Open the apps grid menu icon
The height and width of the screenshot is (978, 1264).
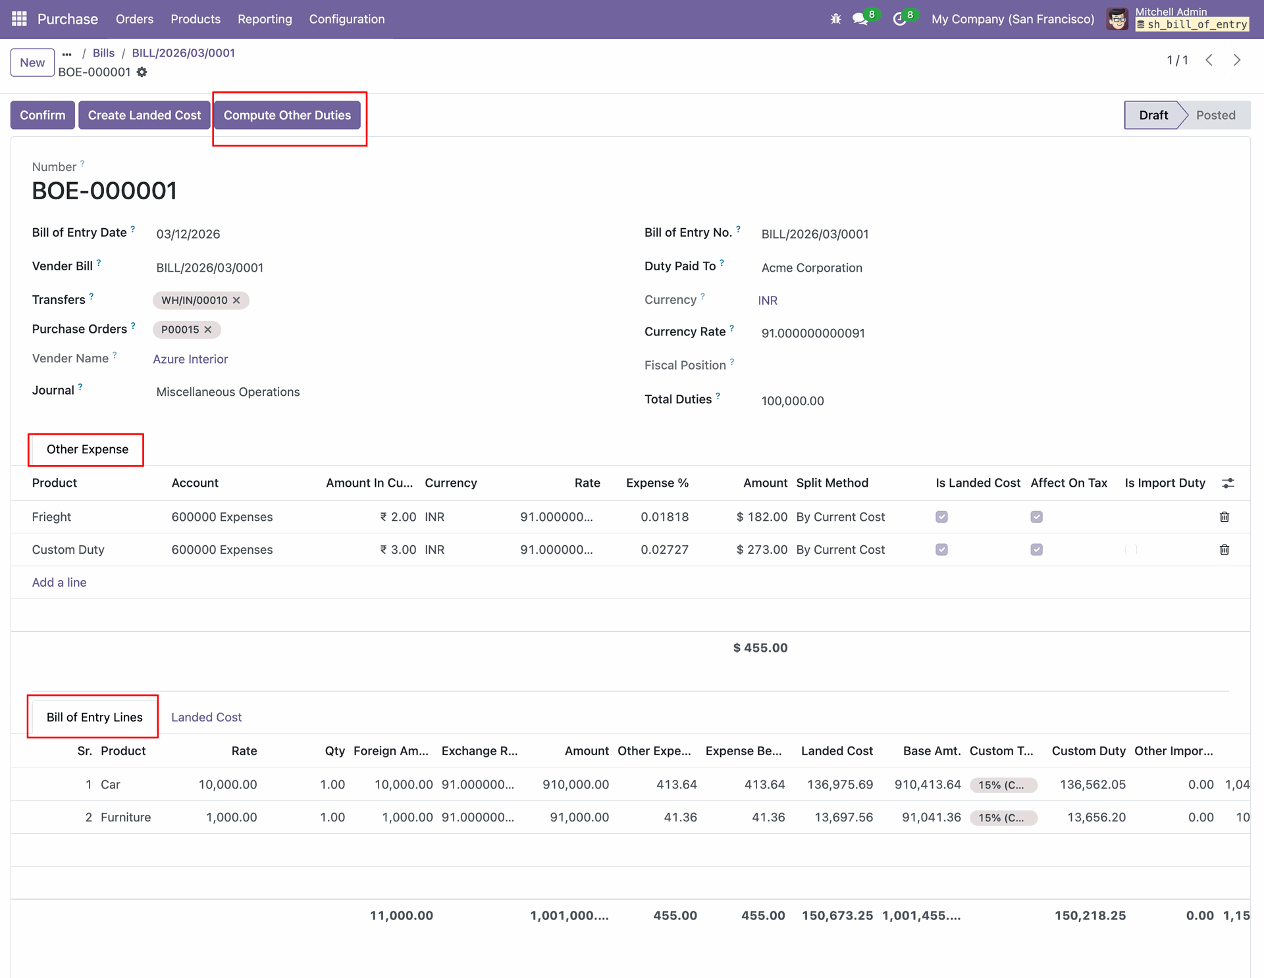pyautogui.click(x=19, y=19)
